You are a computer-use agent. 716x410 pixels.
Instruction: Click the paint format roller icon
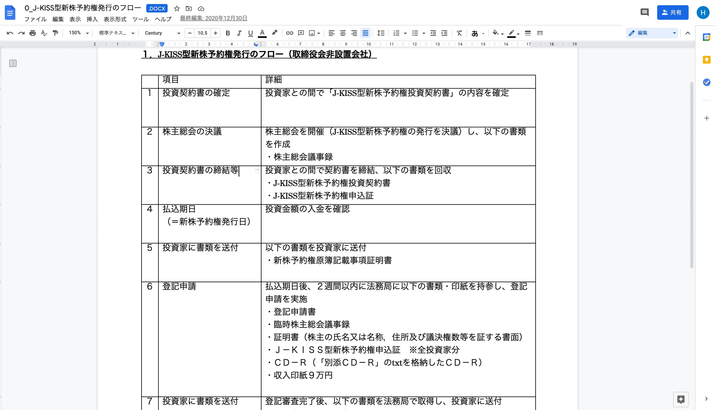click(x=55, y=33)
